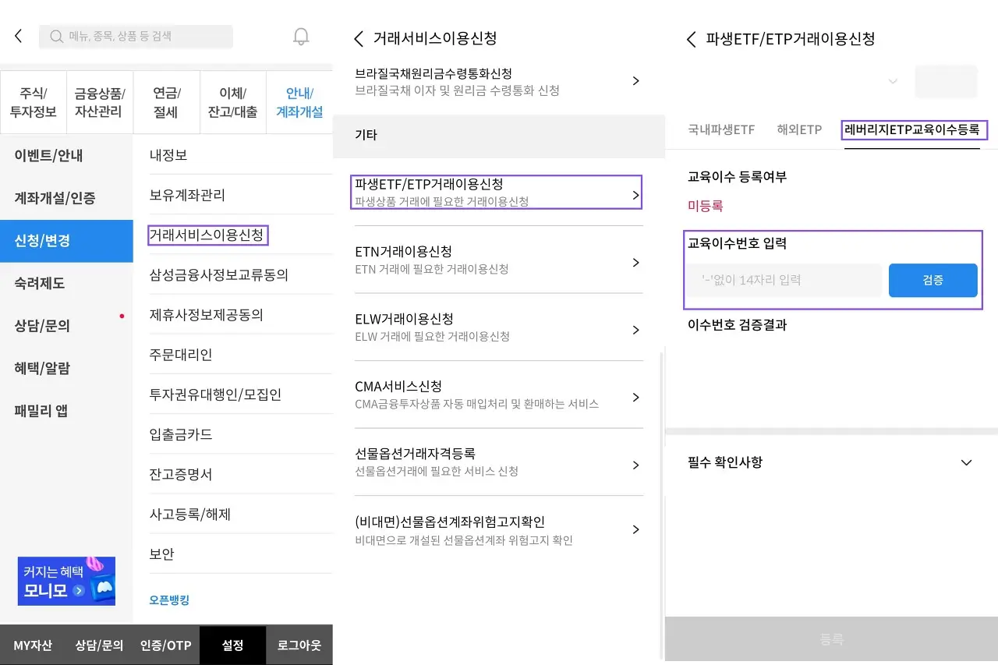
Task: Open 혜택/알람 side category
Action: pyautogui.click(x=66, y=368)
